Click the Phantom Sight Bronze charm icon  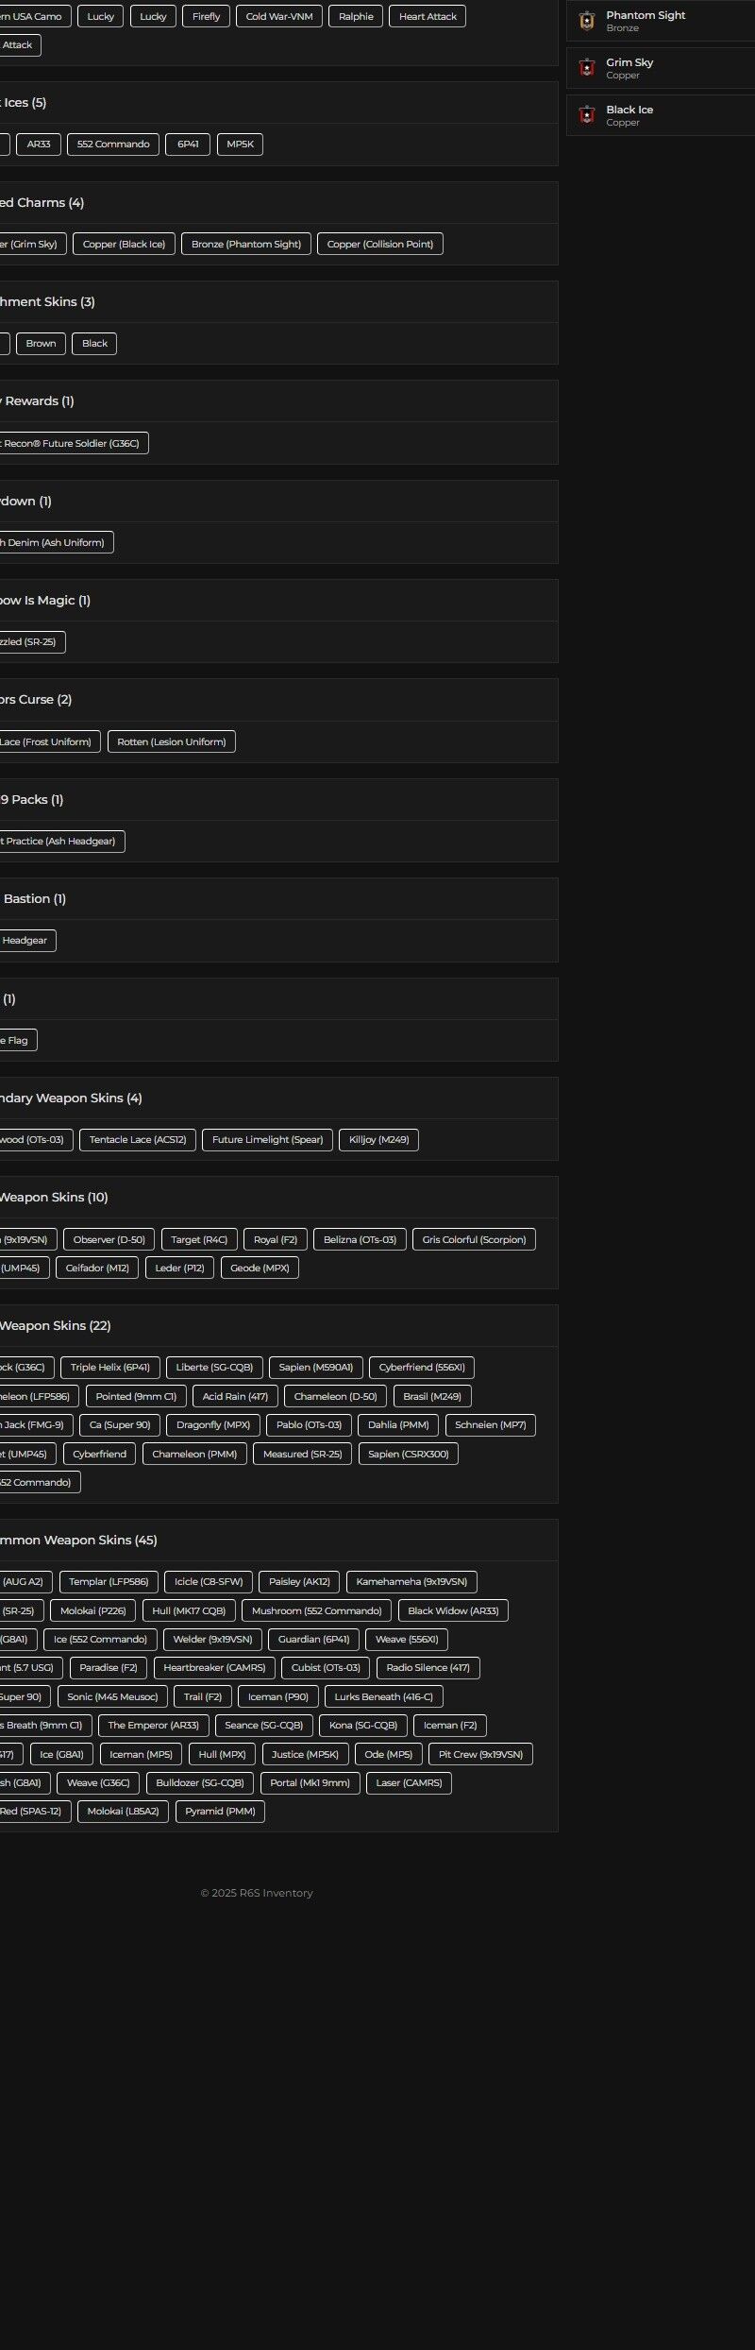pos(587,21)
